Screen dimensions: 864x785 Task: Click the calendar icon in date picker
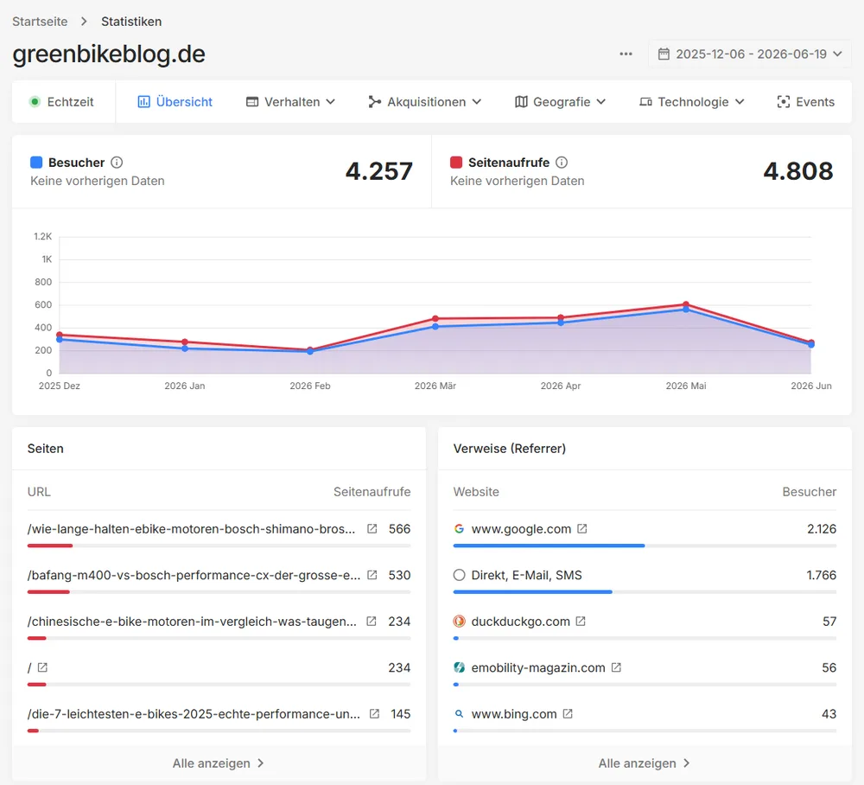point(664,54)
